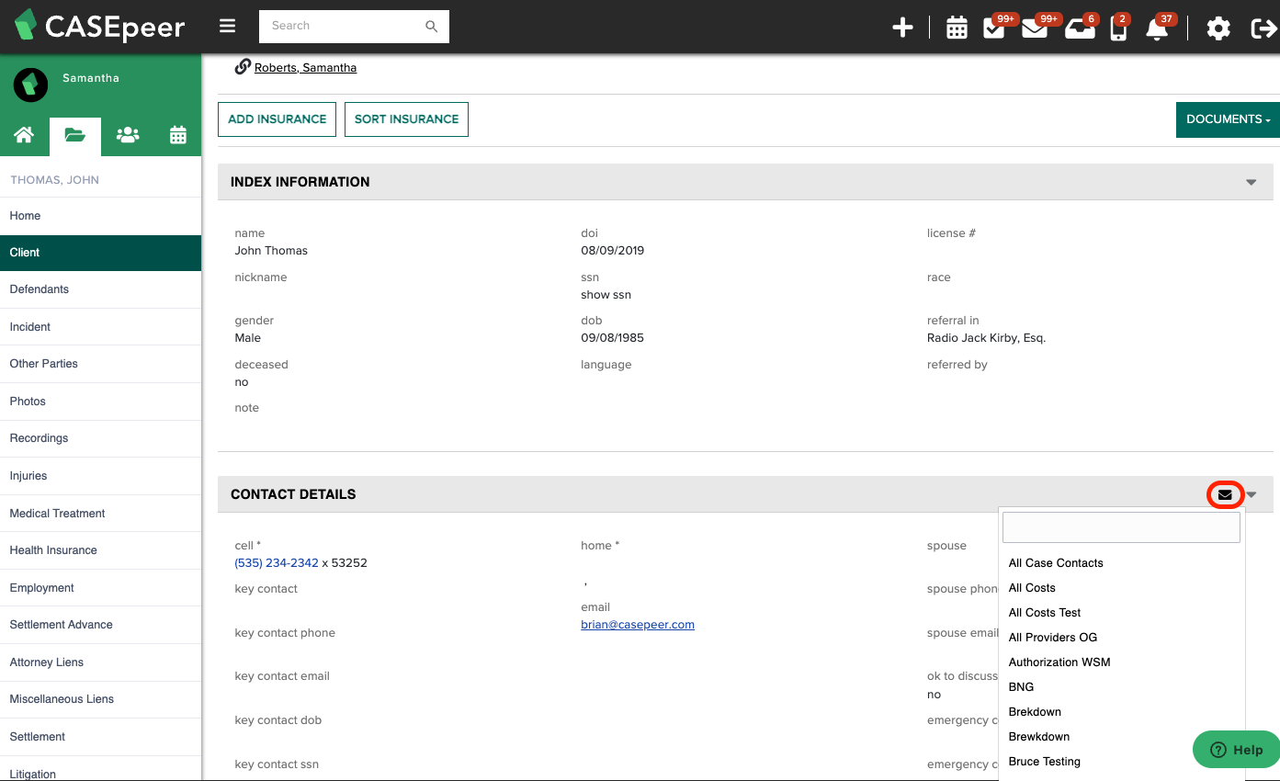Click the log out arrow icon
The image size is (1280, 781).
(x=1263, y=28)
